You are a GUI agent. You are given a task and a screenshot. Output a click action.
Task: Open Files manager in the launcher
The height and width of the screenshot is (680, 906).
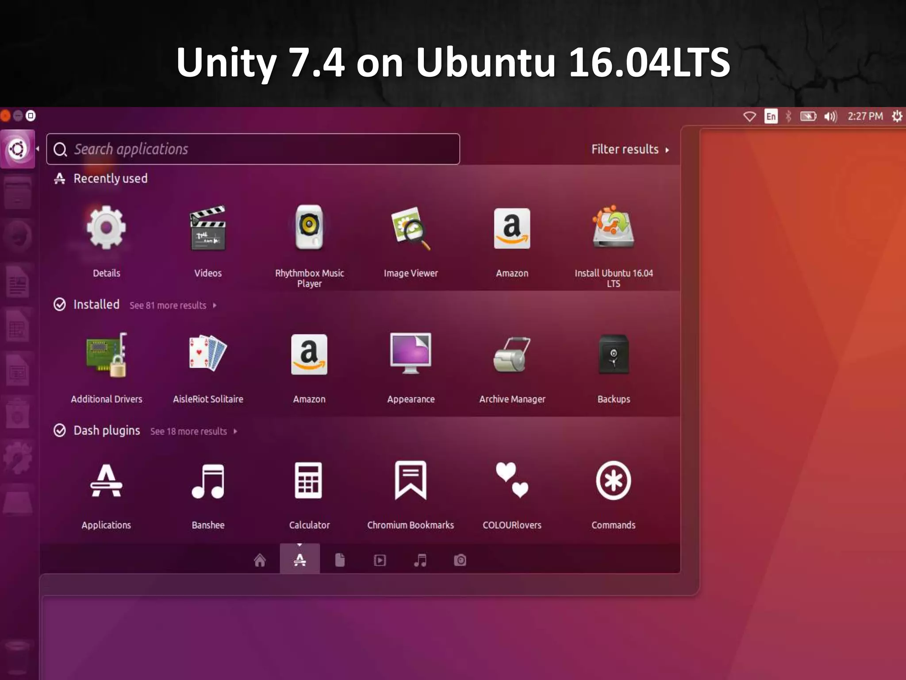17,193
